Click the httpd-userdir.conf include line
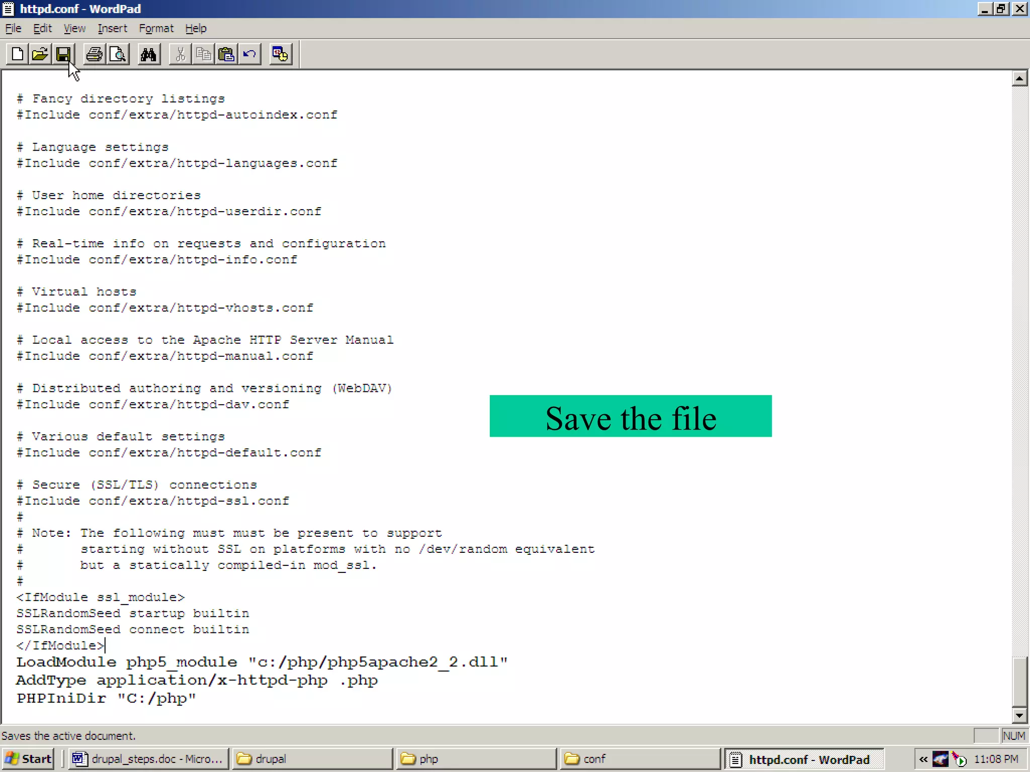The height and width of the screenshot is (772, 1030). [169, 212]
